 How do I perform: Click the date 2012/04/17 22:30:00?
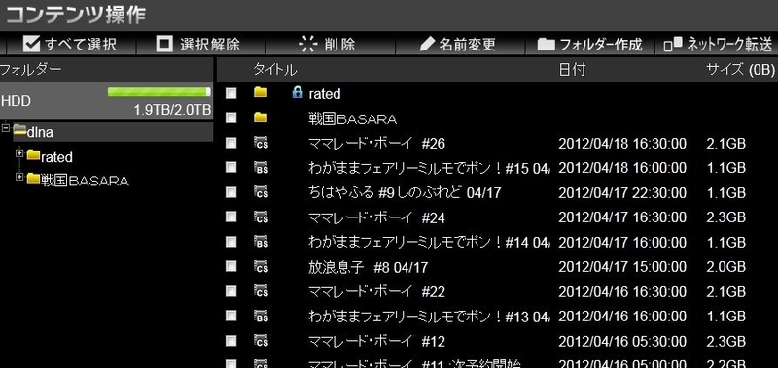pyautogui.click(x=622, y=193)
